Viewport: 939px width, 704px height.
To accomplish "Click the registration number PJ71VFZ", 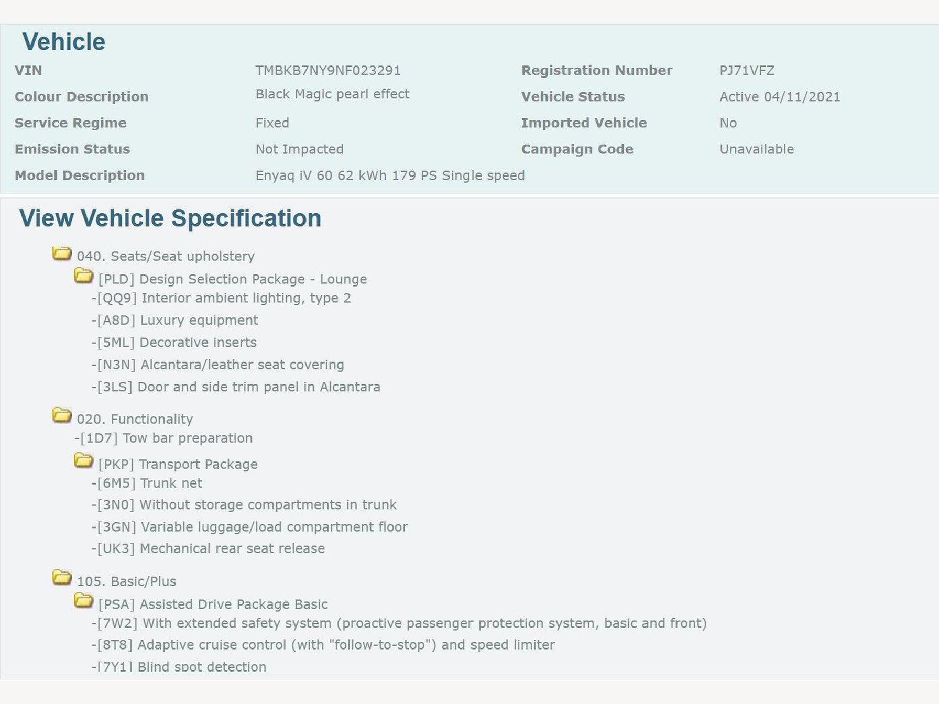I will [x=747, y=70].
